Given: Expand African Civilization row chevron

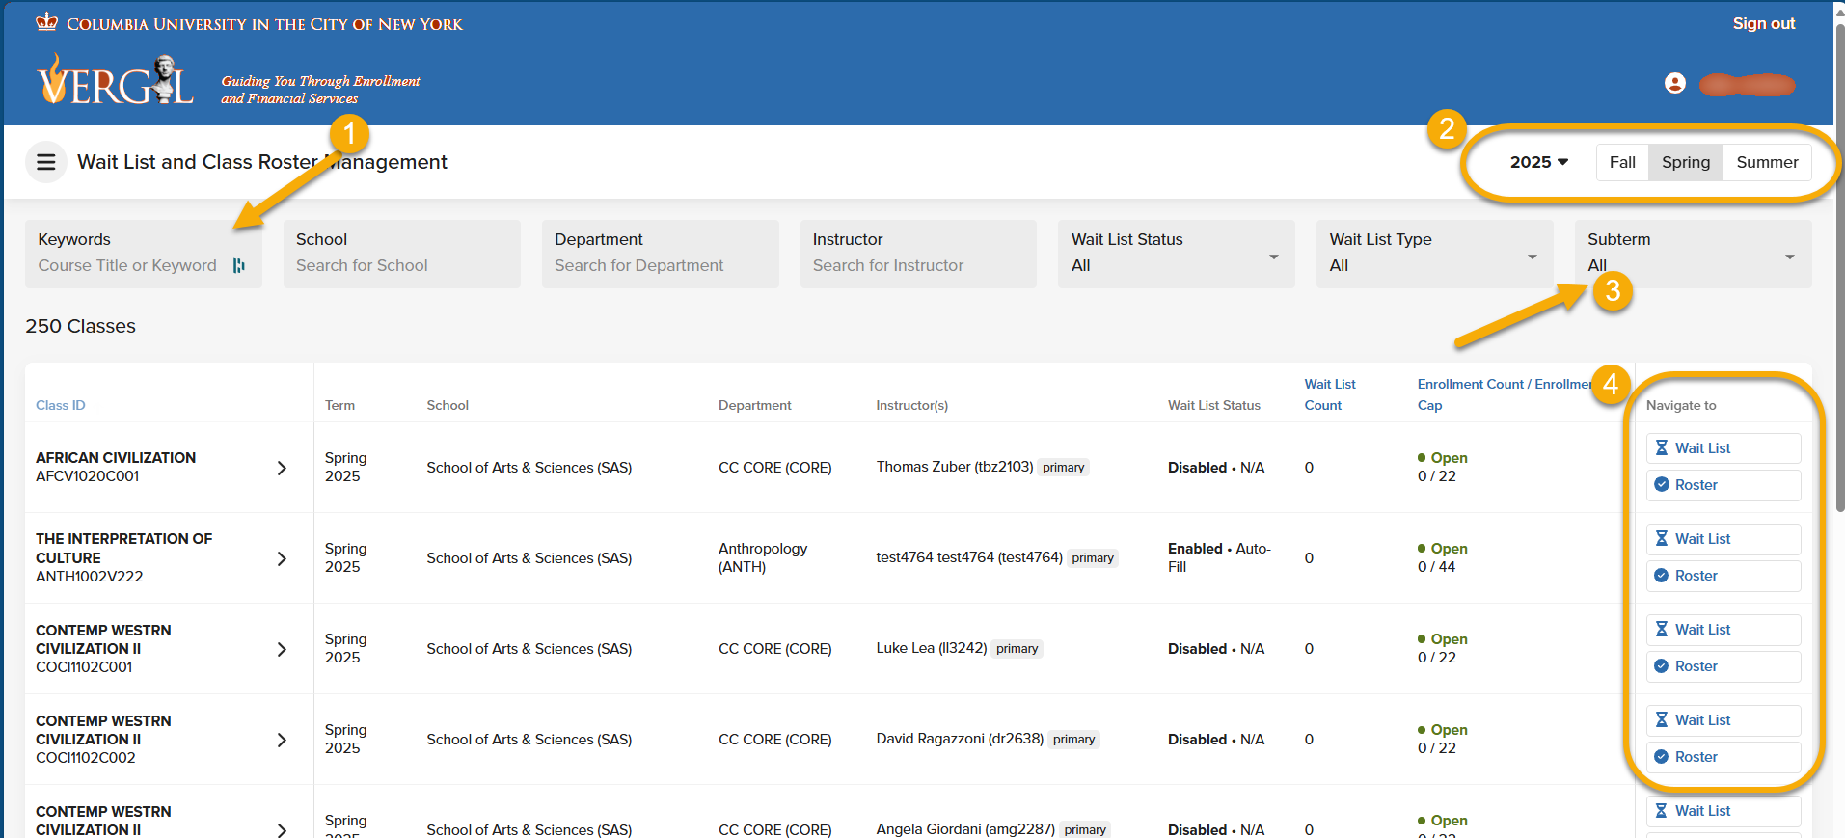Looking at the screenshot, I should 282,468.
